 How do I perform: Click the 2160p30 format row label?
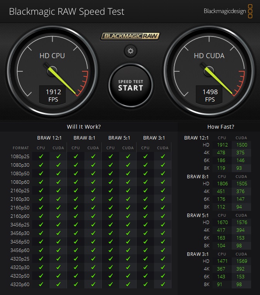[20, 199]
